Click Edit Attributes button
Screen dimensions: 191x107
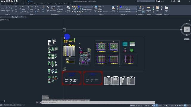pos(103,12)
